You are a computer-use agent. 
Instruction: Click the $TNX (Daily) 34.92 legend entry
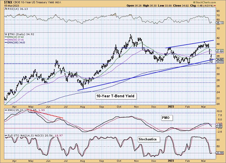click(x=21, y=34)
